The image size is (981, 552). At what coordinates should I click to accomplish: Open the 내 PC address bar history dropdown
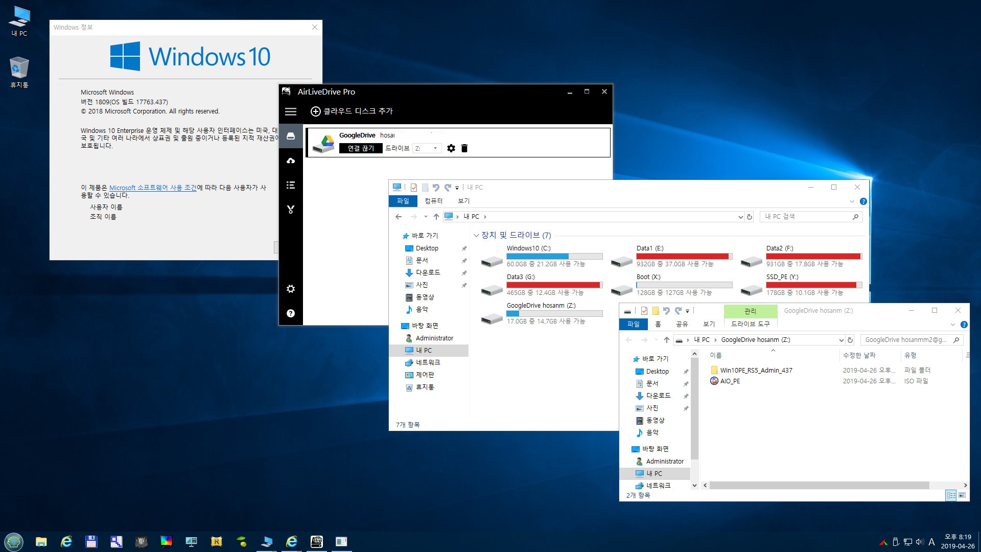[740, 217]
